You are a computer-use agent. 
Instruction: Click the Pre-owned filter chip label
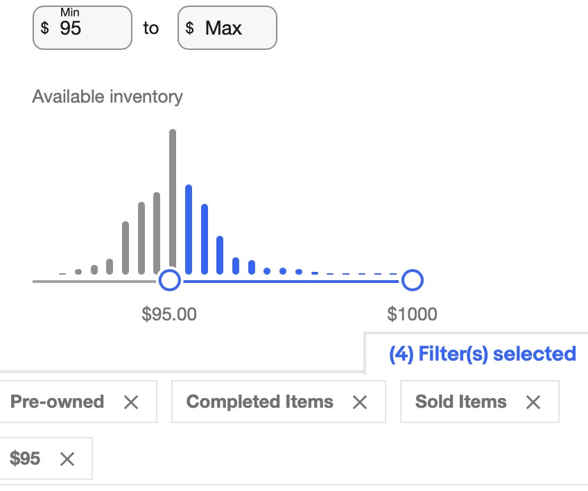pos(57,402)
